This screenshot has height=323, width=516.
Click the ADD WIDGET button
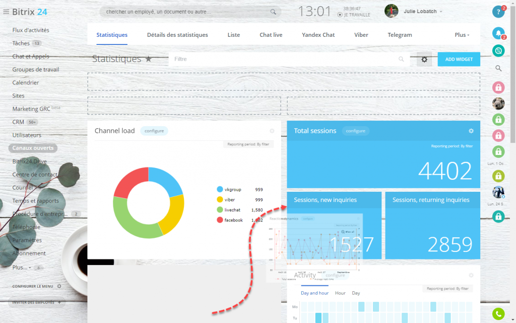pos(459,60)
